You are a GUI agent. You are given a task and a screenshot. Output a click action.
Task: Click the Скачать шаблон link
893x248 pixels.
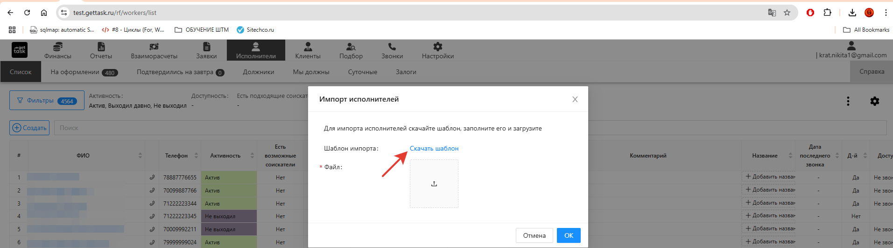coord(434,148)
